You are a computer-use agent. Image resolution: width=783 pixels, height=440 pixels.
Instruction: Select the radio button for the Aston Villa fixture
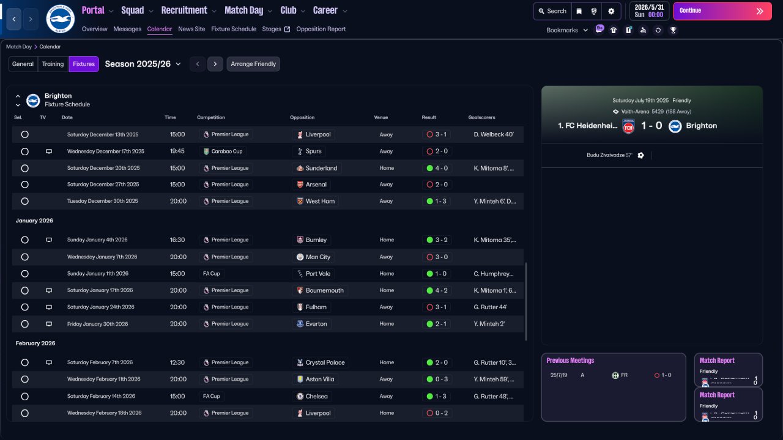click(x=24, y=380)
